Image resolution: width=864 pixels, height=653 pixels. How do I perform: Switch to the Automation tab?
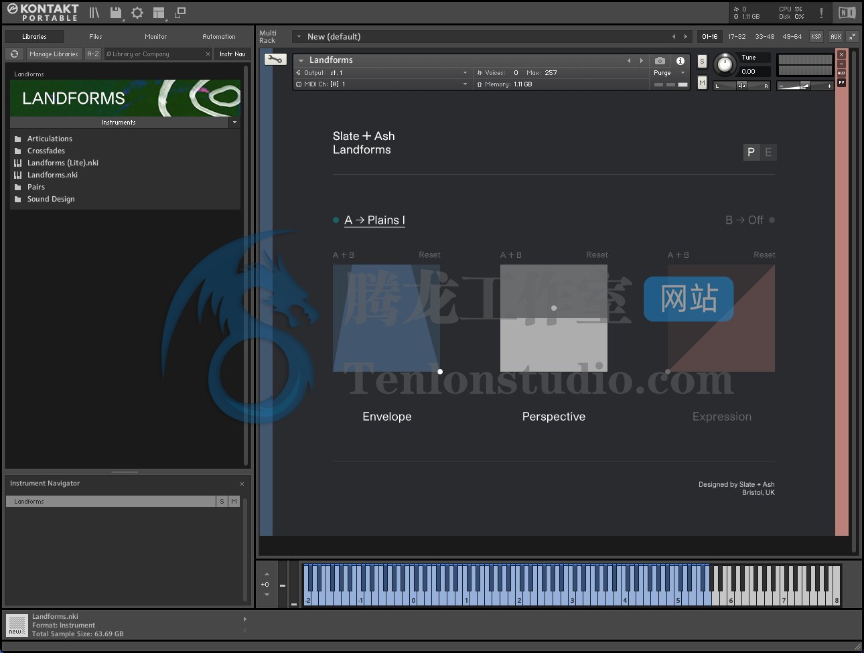tap(219, 37)
